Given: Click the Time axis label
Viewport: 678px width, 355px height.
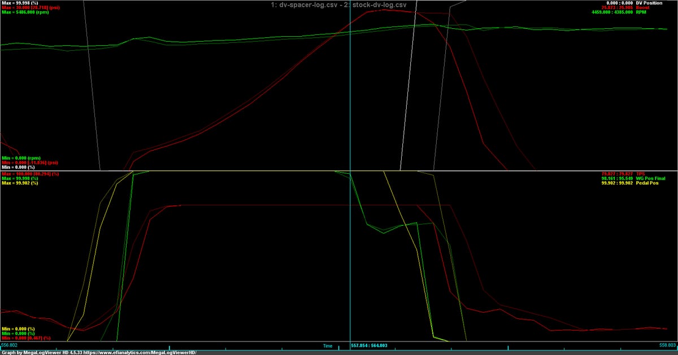Looking at the screenshot, I should (x=328, y=345).
